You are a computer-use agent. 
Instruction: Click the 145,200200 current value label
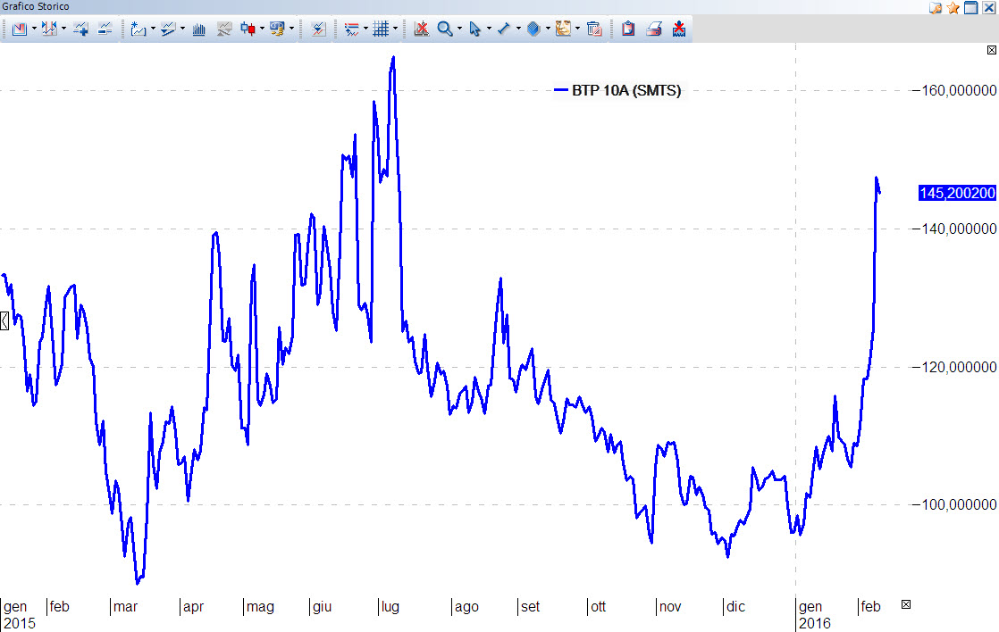[957, 194]
